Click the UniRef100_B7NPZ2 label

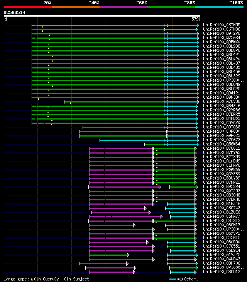[222, 182]
